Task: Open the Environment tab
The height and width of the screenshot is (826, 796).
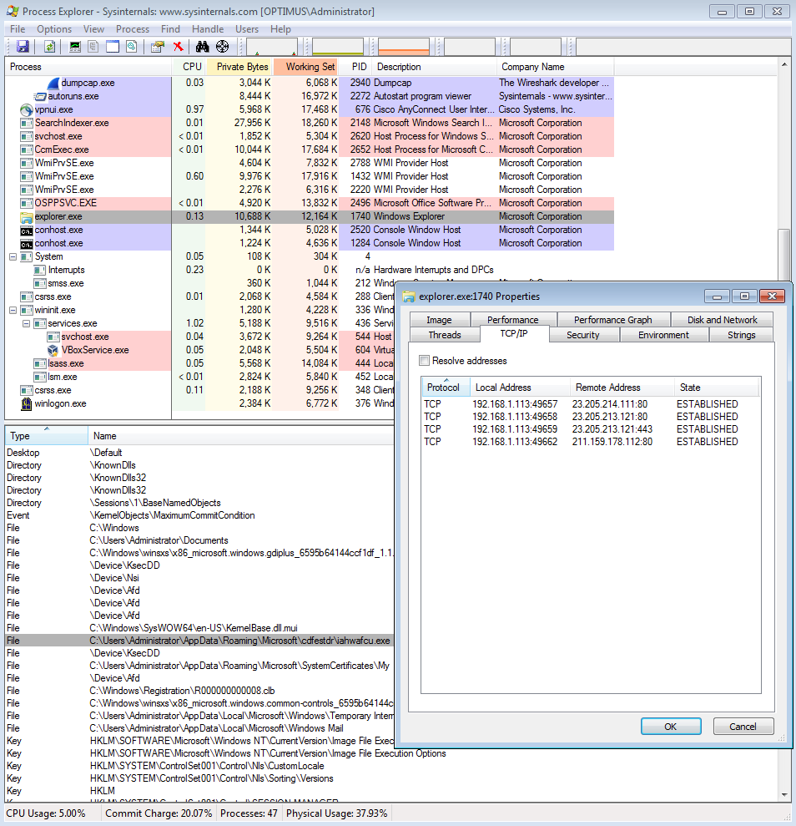Action: [x=663, y=335]
